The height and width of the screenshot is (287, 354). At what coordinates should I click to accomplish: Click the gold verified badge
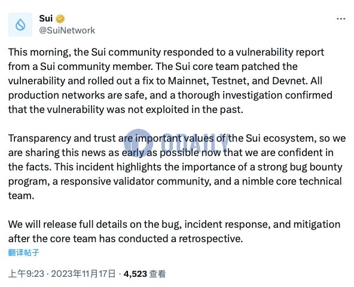tap(60, 19)
